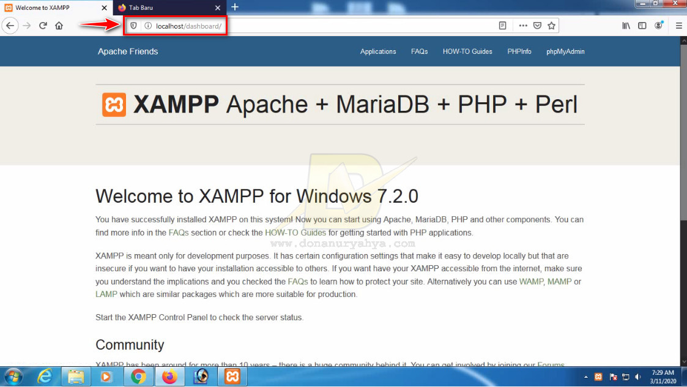Open the MAMP link

[560, 282]
